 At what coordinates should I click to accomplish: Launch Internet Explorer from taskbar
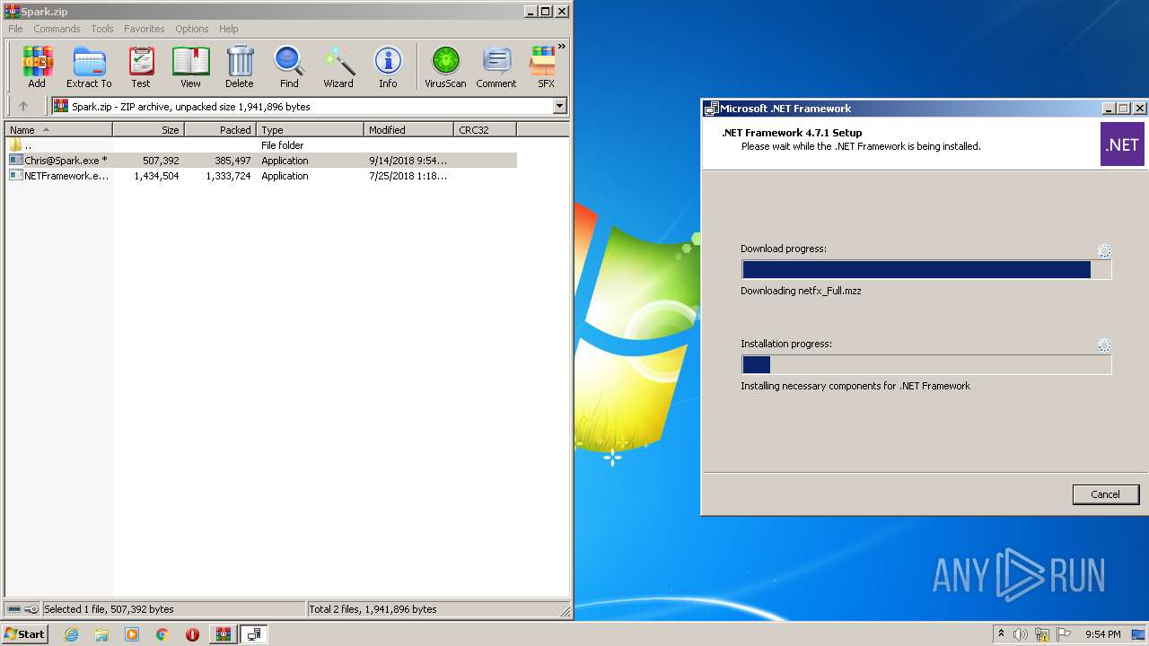71,634
